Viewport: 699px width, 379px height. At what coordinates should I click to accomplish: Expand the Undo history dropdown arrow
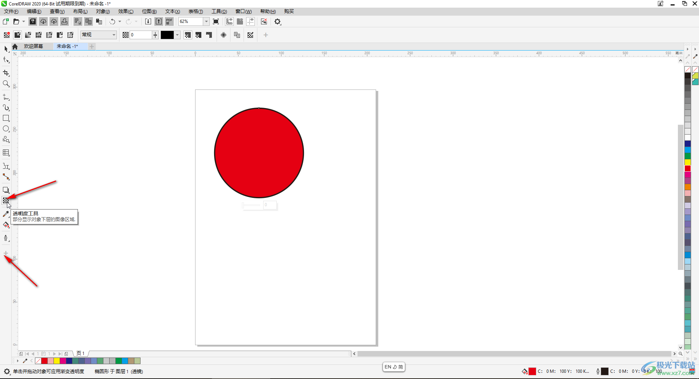[120, 21]
